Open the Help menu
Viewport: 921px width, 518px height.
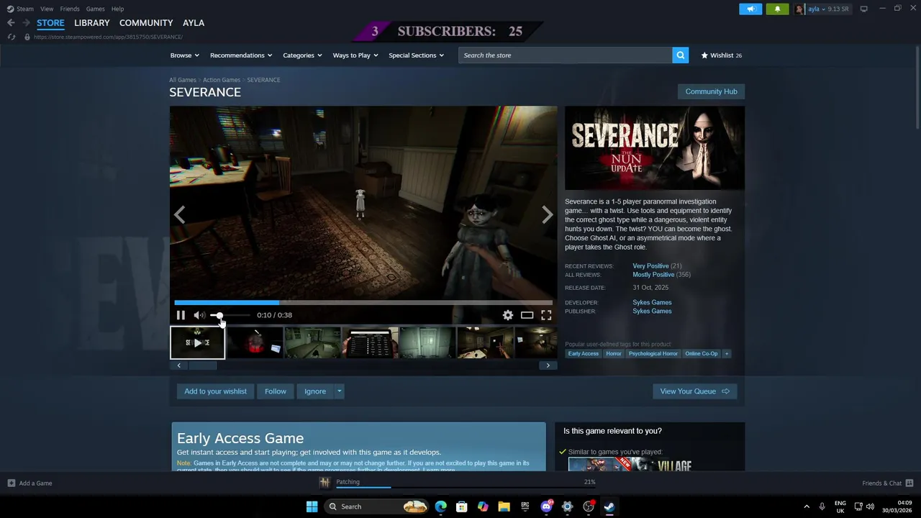[x=118, y=9]
